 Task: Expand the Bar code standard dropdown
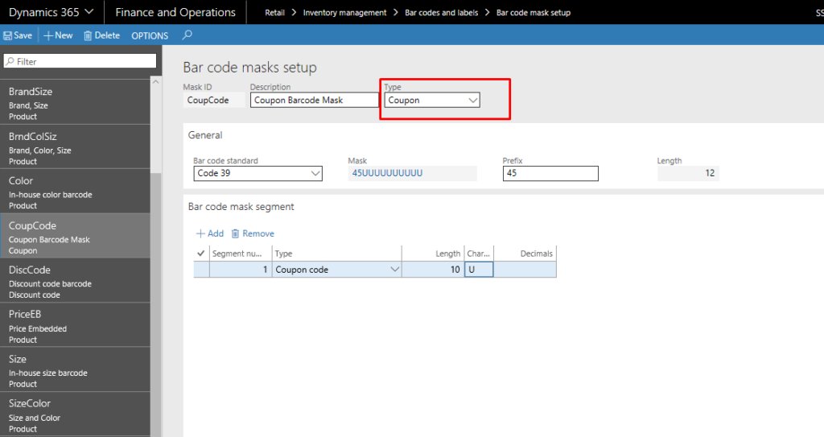click(315, 174)
